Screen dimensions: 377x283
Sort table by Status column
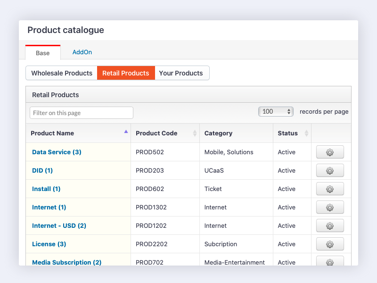[x=292, y=133]
